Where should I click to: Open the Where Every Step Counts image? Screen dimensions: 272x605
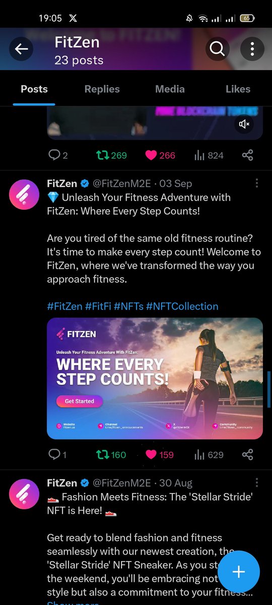(x=155, y=378)
